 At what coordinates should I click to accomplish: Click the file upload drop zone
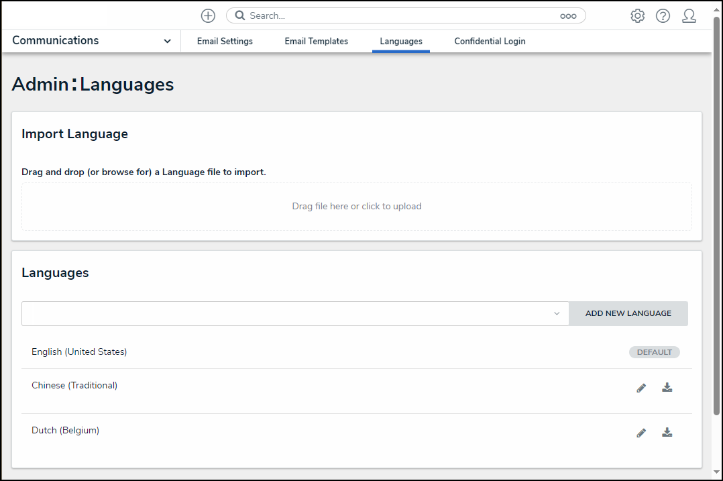pyautogui.click(x=357, y=207)
